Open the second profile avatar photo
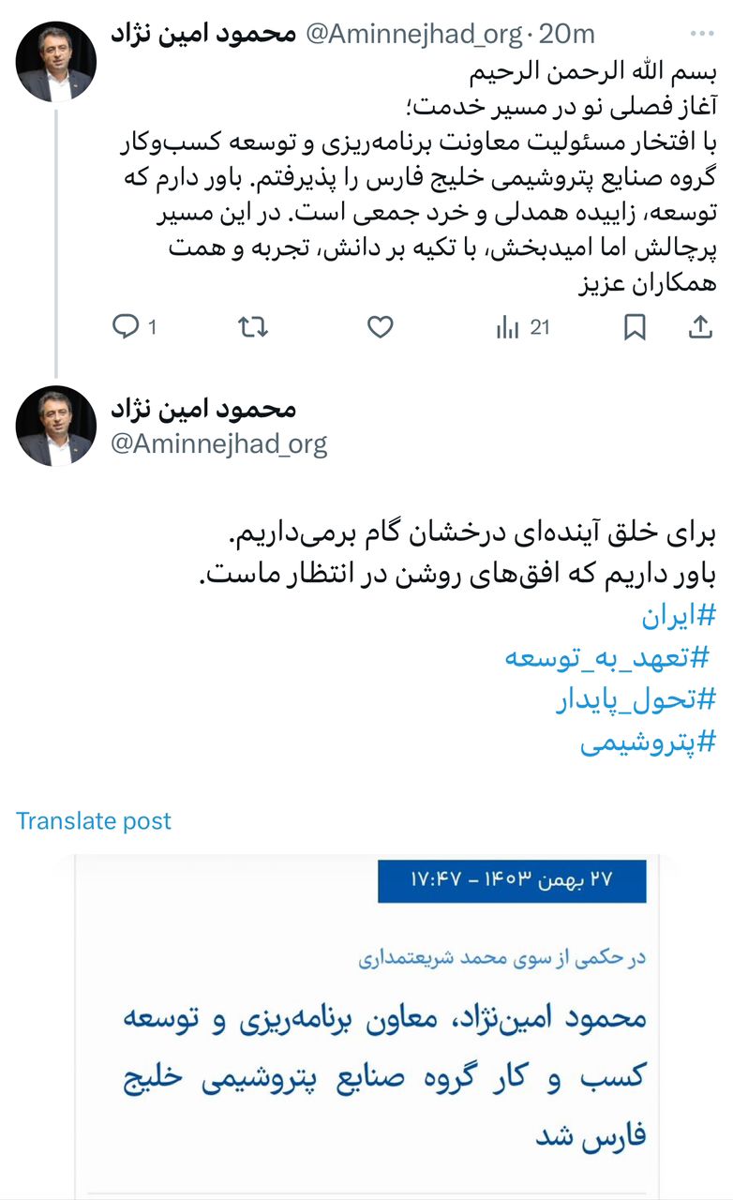 56,427
